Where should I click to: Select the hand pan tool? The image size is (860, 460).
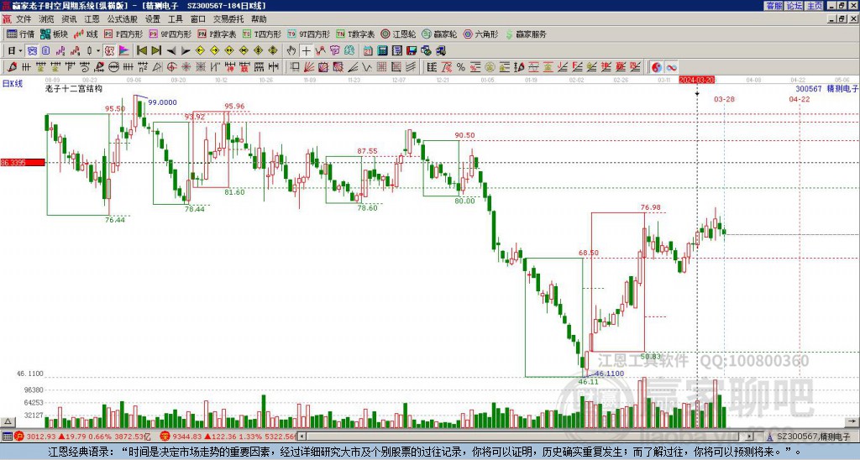[291, 51]
